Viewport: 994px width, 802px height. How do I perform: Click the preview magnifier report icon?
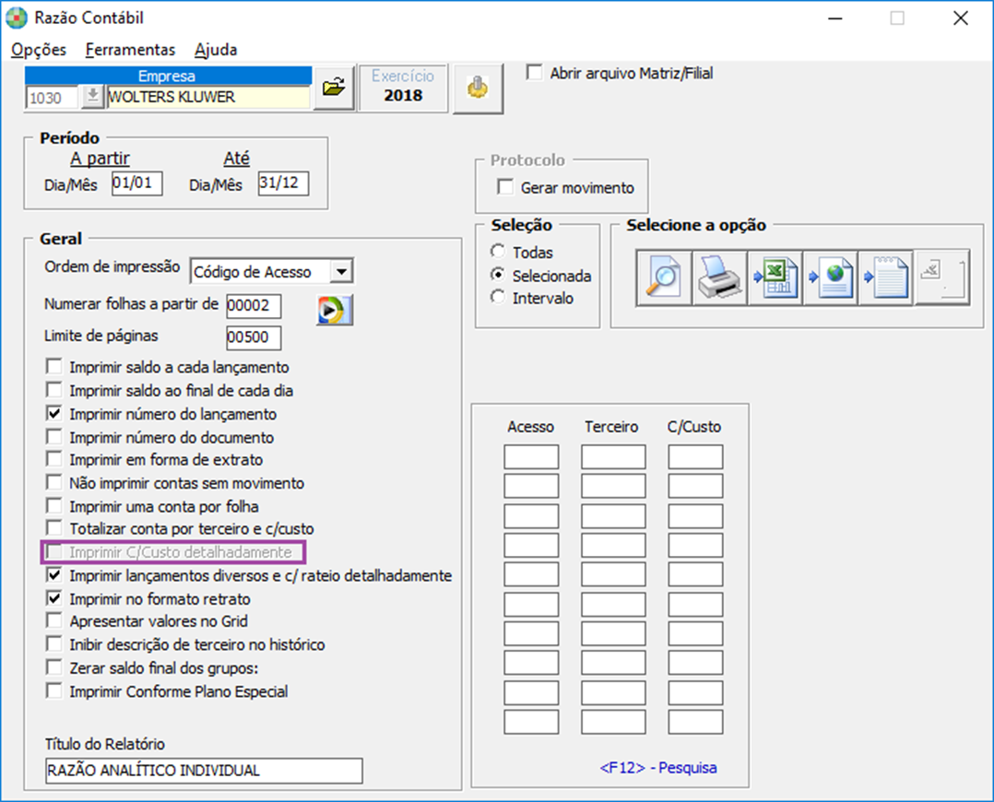663,277
